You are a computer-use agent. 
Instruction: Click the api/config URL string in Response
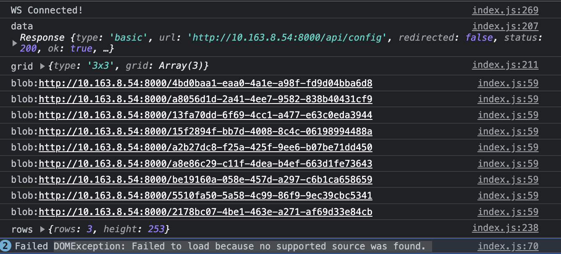coord(287,38)
